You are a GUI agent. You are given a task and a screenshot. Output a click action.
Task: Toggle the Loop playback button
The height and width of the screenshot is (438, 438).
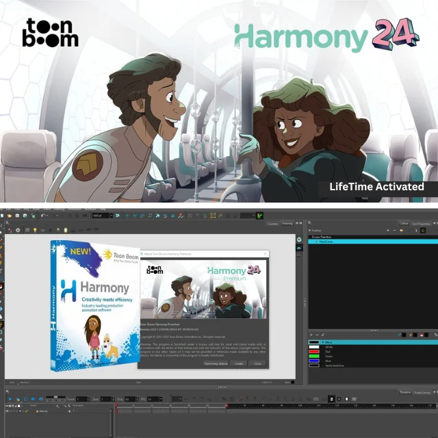(25, 399)
